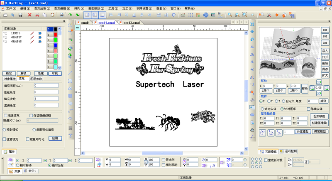Check the 保留缩进边框 checkbox

[31, 116]
